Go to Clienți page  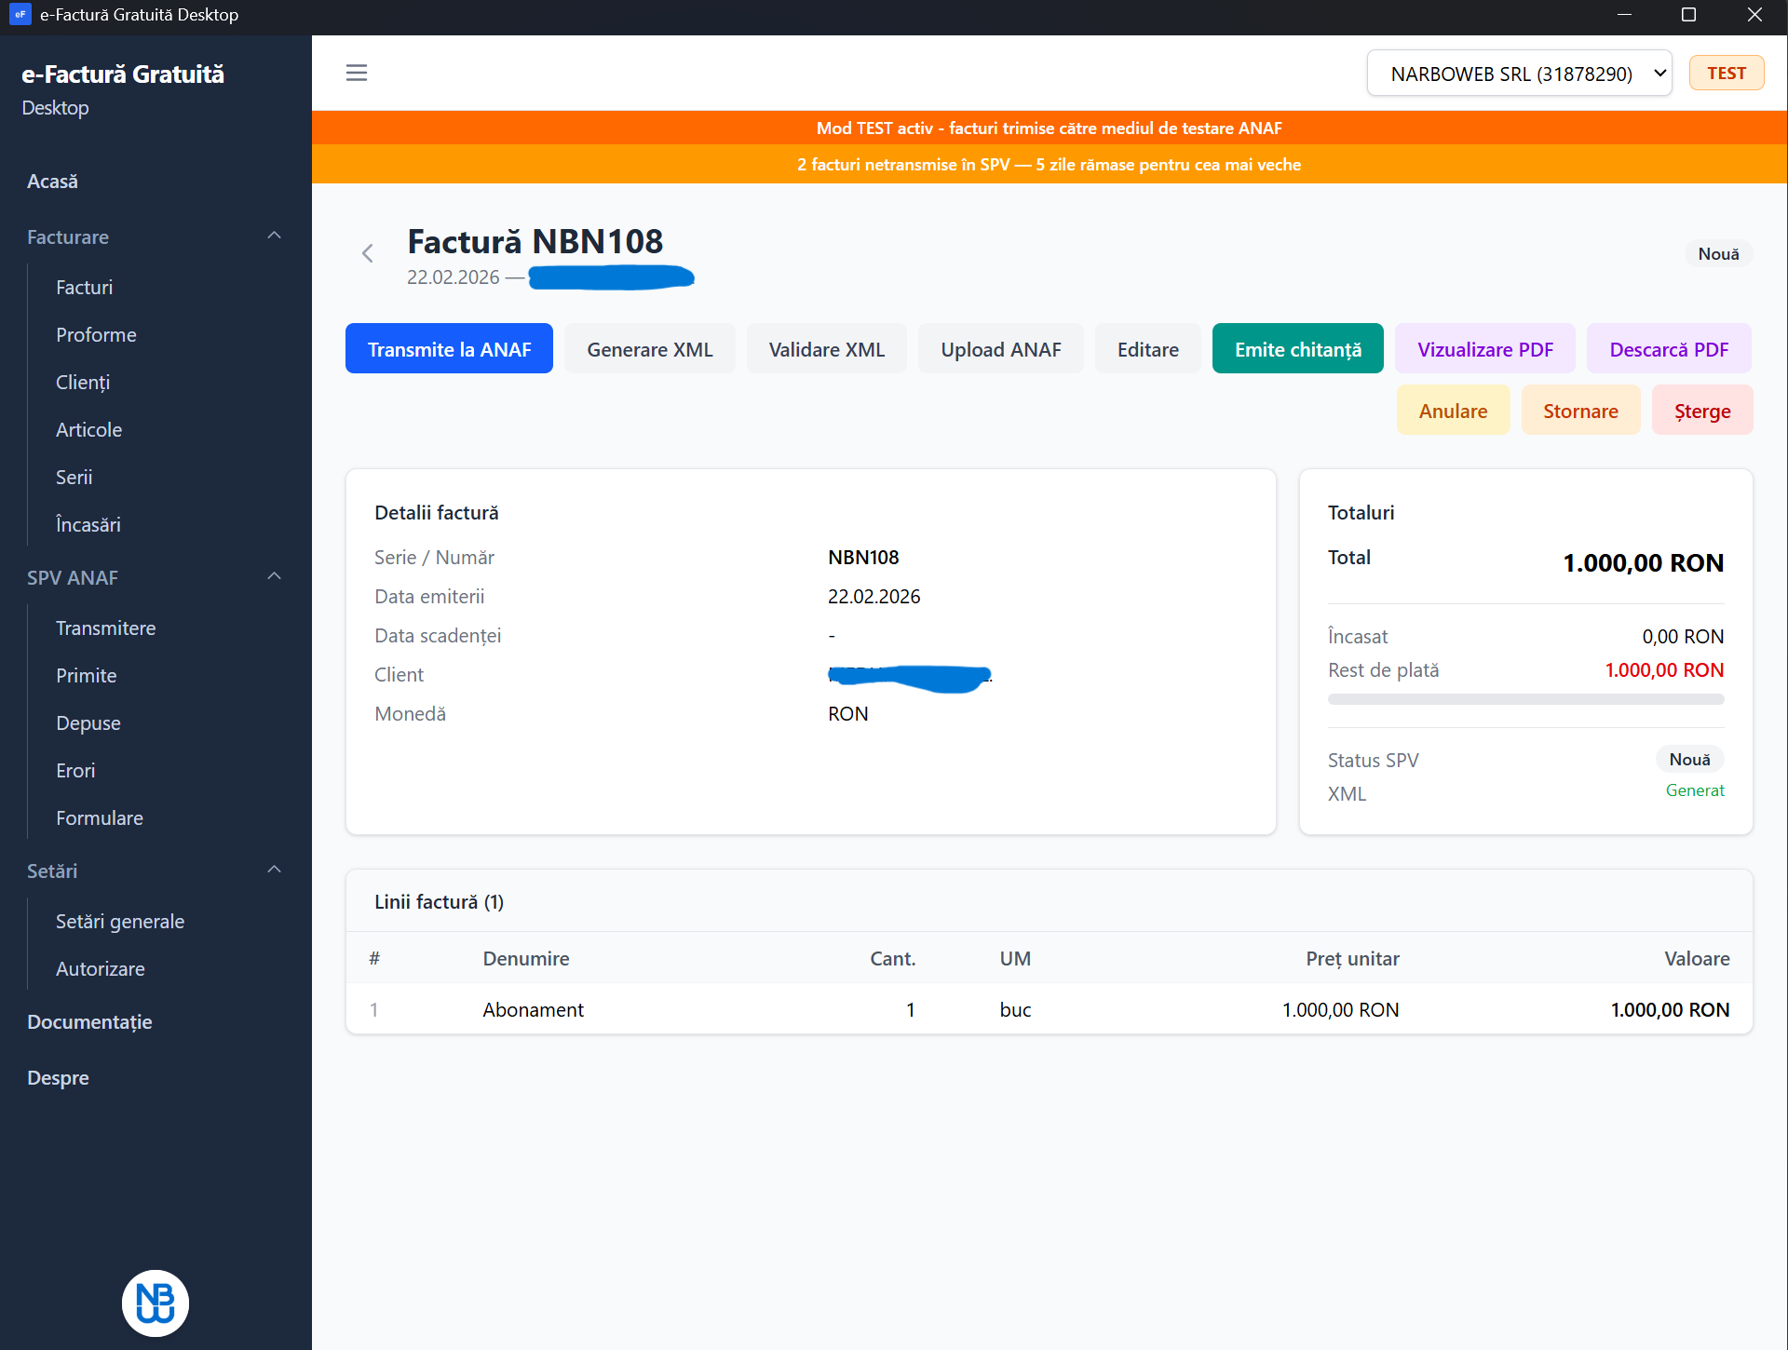click(x=83, y=383)
